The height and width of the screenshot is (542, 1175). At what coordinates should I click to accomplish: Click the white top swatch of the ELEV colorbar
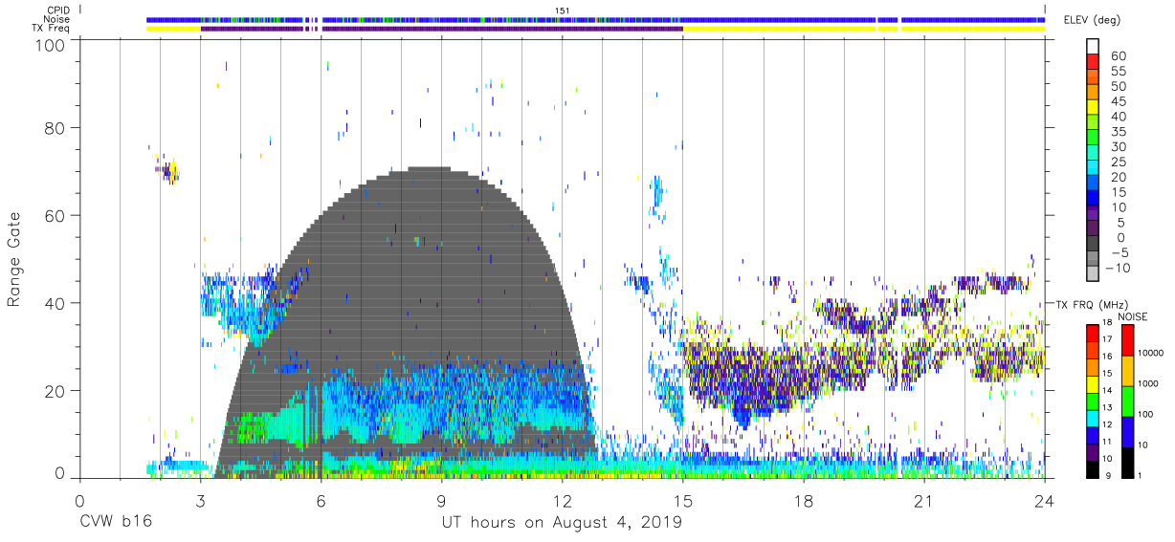pos(1092,47)
